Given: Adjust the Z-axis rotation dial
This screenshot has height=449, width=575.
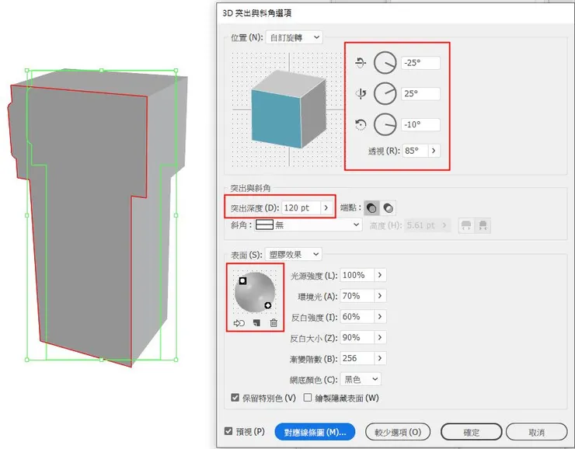Looking at the screenshot, I should (385, 124).
